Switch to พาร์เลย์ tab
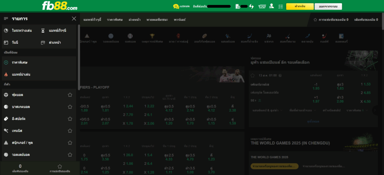This screenshot has height=175, width=384. tap(180, 19)
